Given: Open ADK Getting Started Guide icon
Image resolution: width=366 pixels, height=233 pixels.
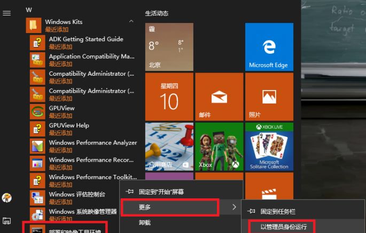Looking at the screenshot, I should tap(37, 43).
